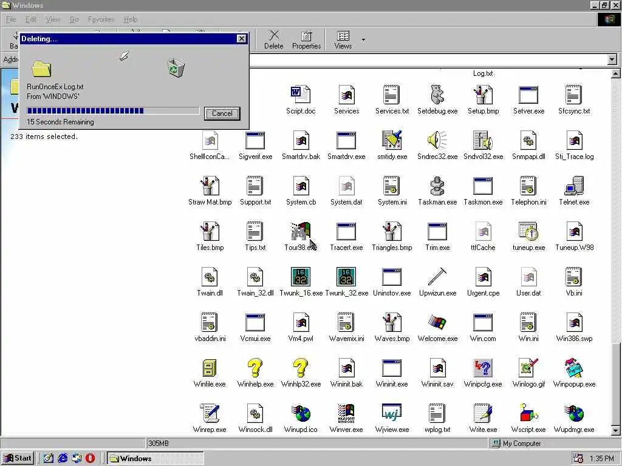The width and height of the screenshot is (622, 466).
Task: Click the Sti_Trace.log file label
Action: (574, 157)
